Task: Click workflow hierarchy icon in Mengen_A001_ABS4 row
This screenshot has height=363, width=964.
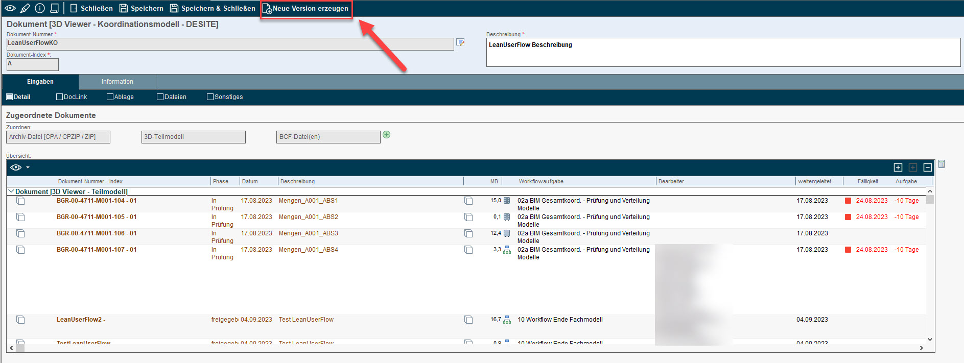Action: coord(507,250)
